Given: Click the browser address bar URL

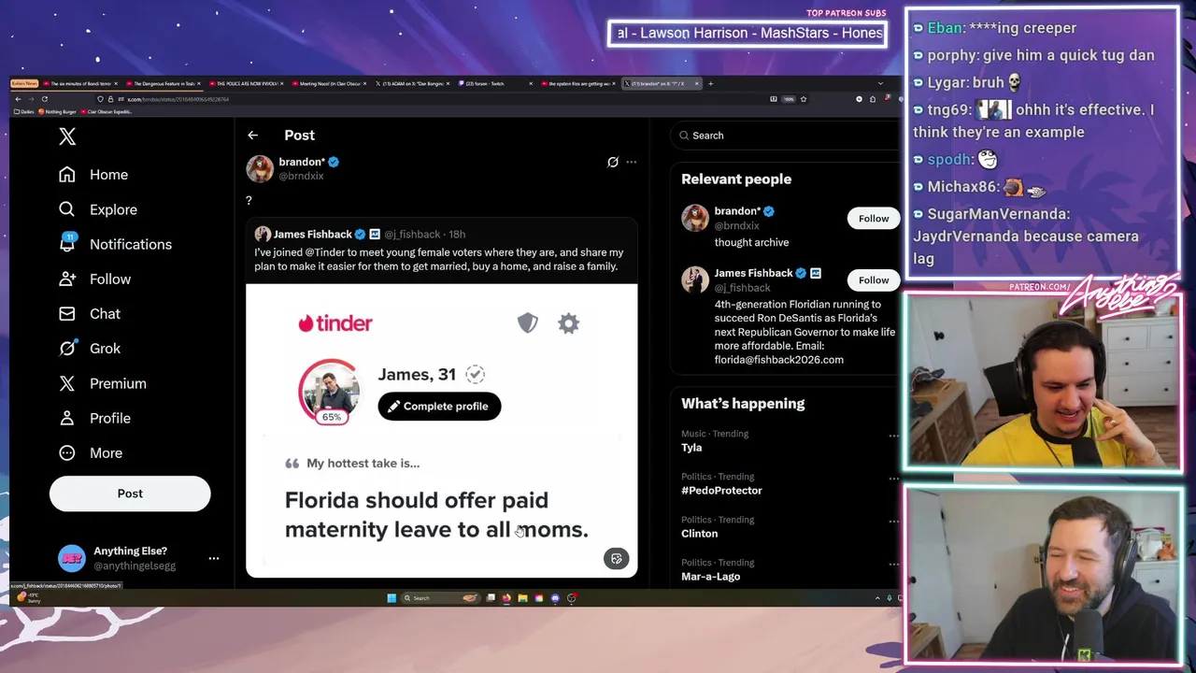Looking at the screenshot, I should [178, 99].
